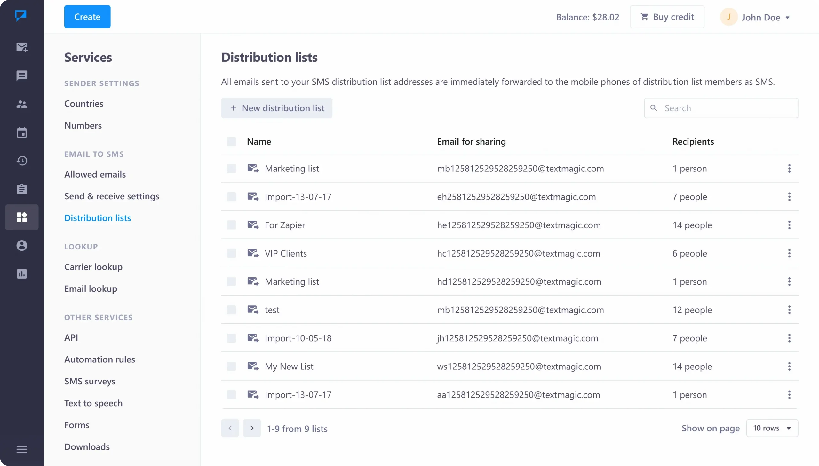Open Distribution lists menu item
Screen dimensions: 819x466
pyautogui.click(x=98, y=217)
